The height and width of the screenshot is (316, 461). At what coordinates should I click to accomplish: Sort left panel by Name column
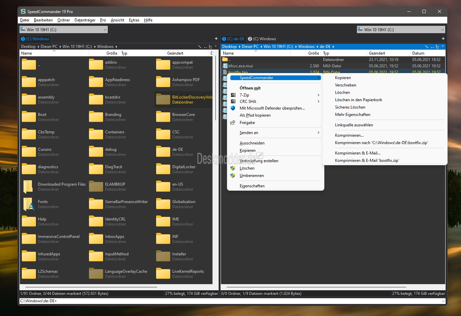click(x=54, y=53)
